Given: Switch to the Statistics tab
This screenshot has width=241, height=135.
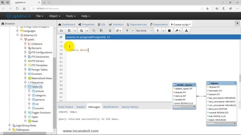Looking at the screenshot, I should [116, 24].
